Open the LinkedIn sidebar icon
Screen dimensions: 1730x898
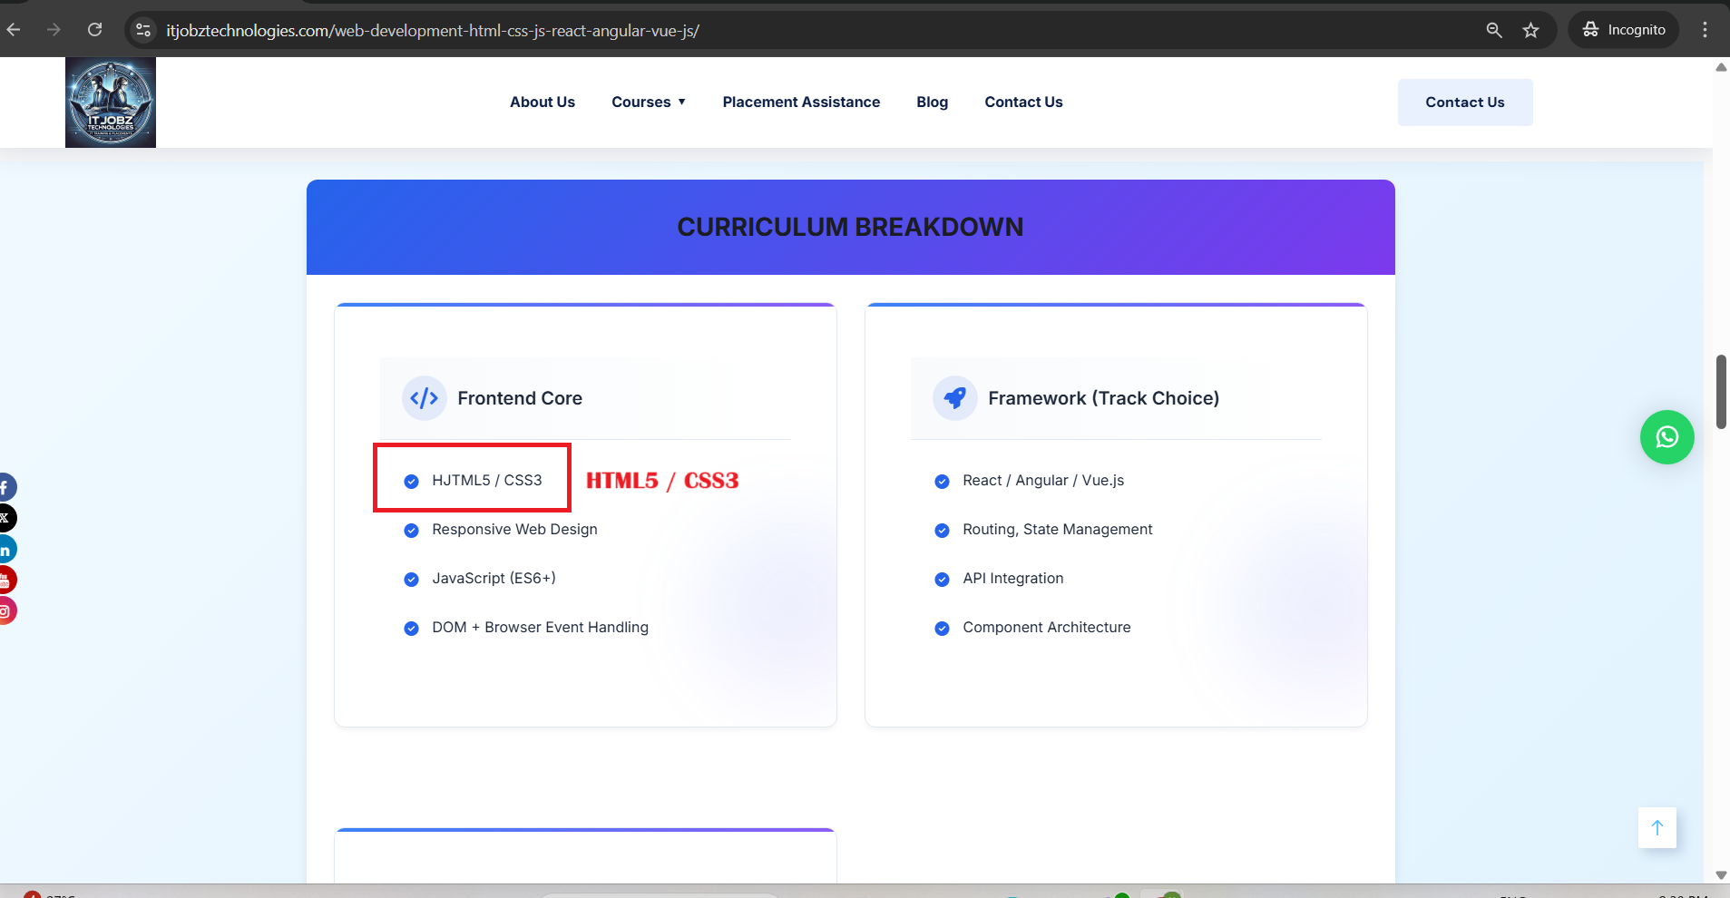pyautogui.click(x=5, y=550)
